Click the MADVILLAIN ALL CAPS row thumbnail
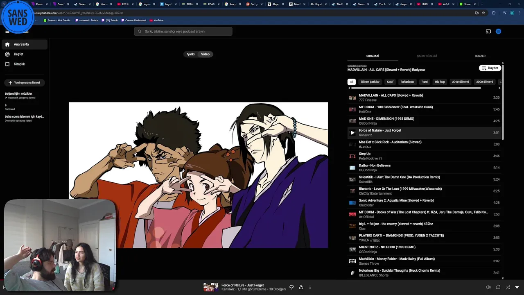The height and width of the screenshot is (295, 524). tap(352, 98)
